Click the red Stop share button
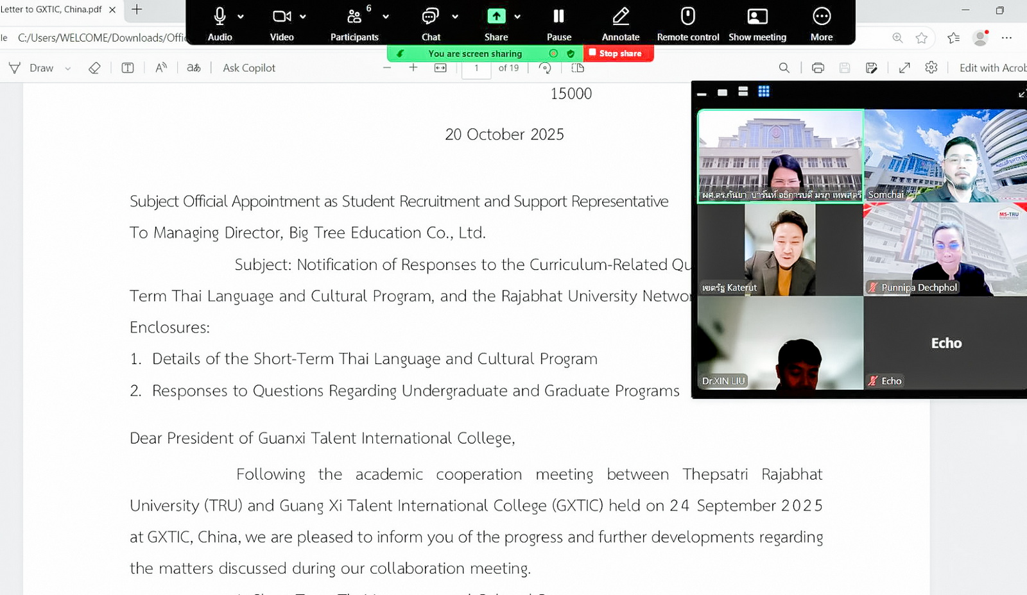Image resolution: width=1027 pixels, height=595 pixels. point(617,53)
